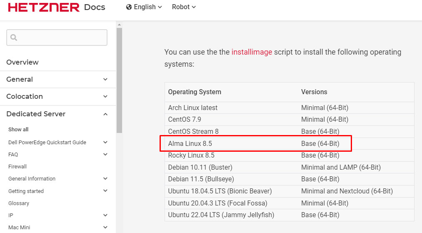Select the CentOS Stream 8 cell
The width and height of the screenshot is (422, 233).
pos(193,131)
